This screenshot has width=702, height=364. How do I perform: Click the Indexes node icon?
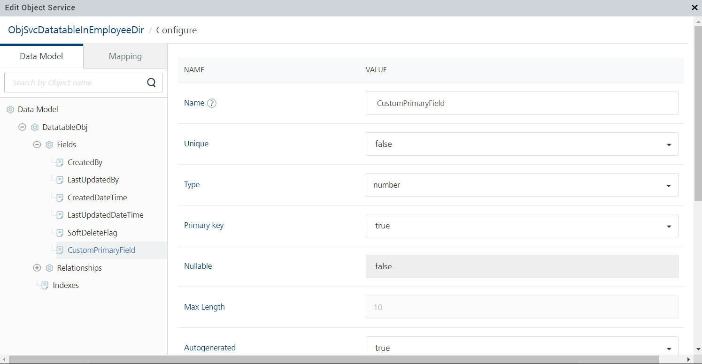pos(45,286)
